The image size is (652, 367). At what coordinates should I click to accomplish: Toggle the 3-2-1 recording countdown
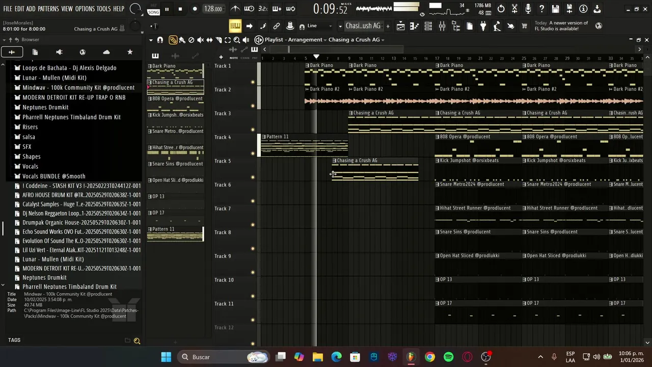point(263,9)
